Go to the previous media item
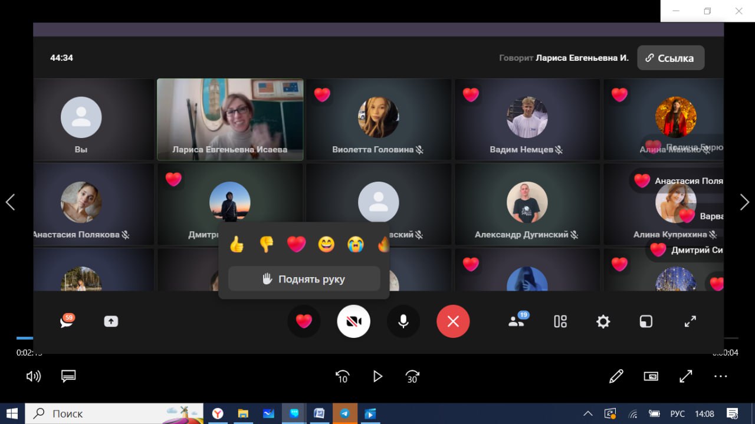The image size is (755, 424). pyautogui.click(x=10, y=203)
